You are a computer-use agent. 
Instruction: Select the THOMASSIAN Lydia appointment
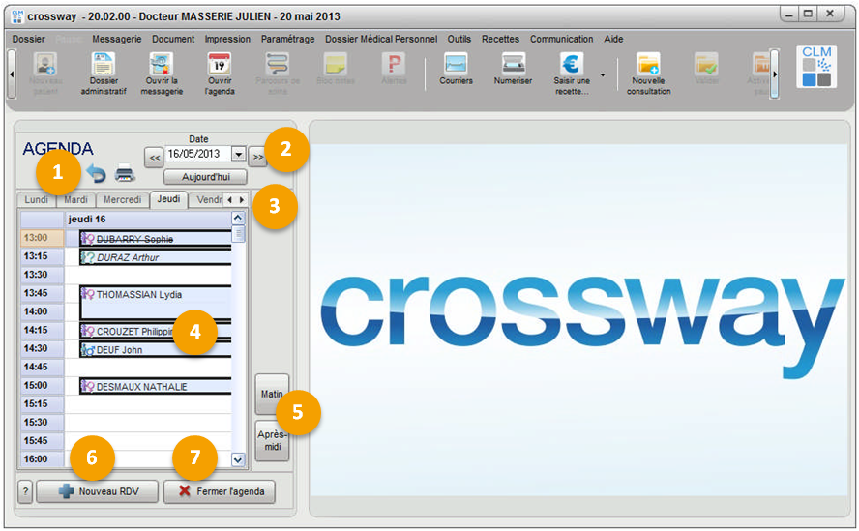[x=139, y=295]
